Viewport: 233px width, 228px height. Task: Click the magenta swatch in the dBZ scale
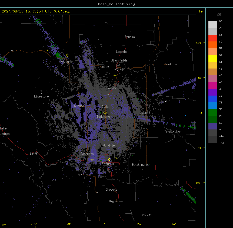pyautogui.click(x=212, y=85)
